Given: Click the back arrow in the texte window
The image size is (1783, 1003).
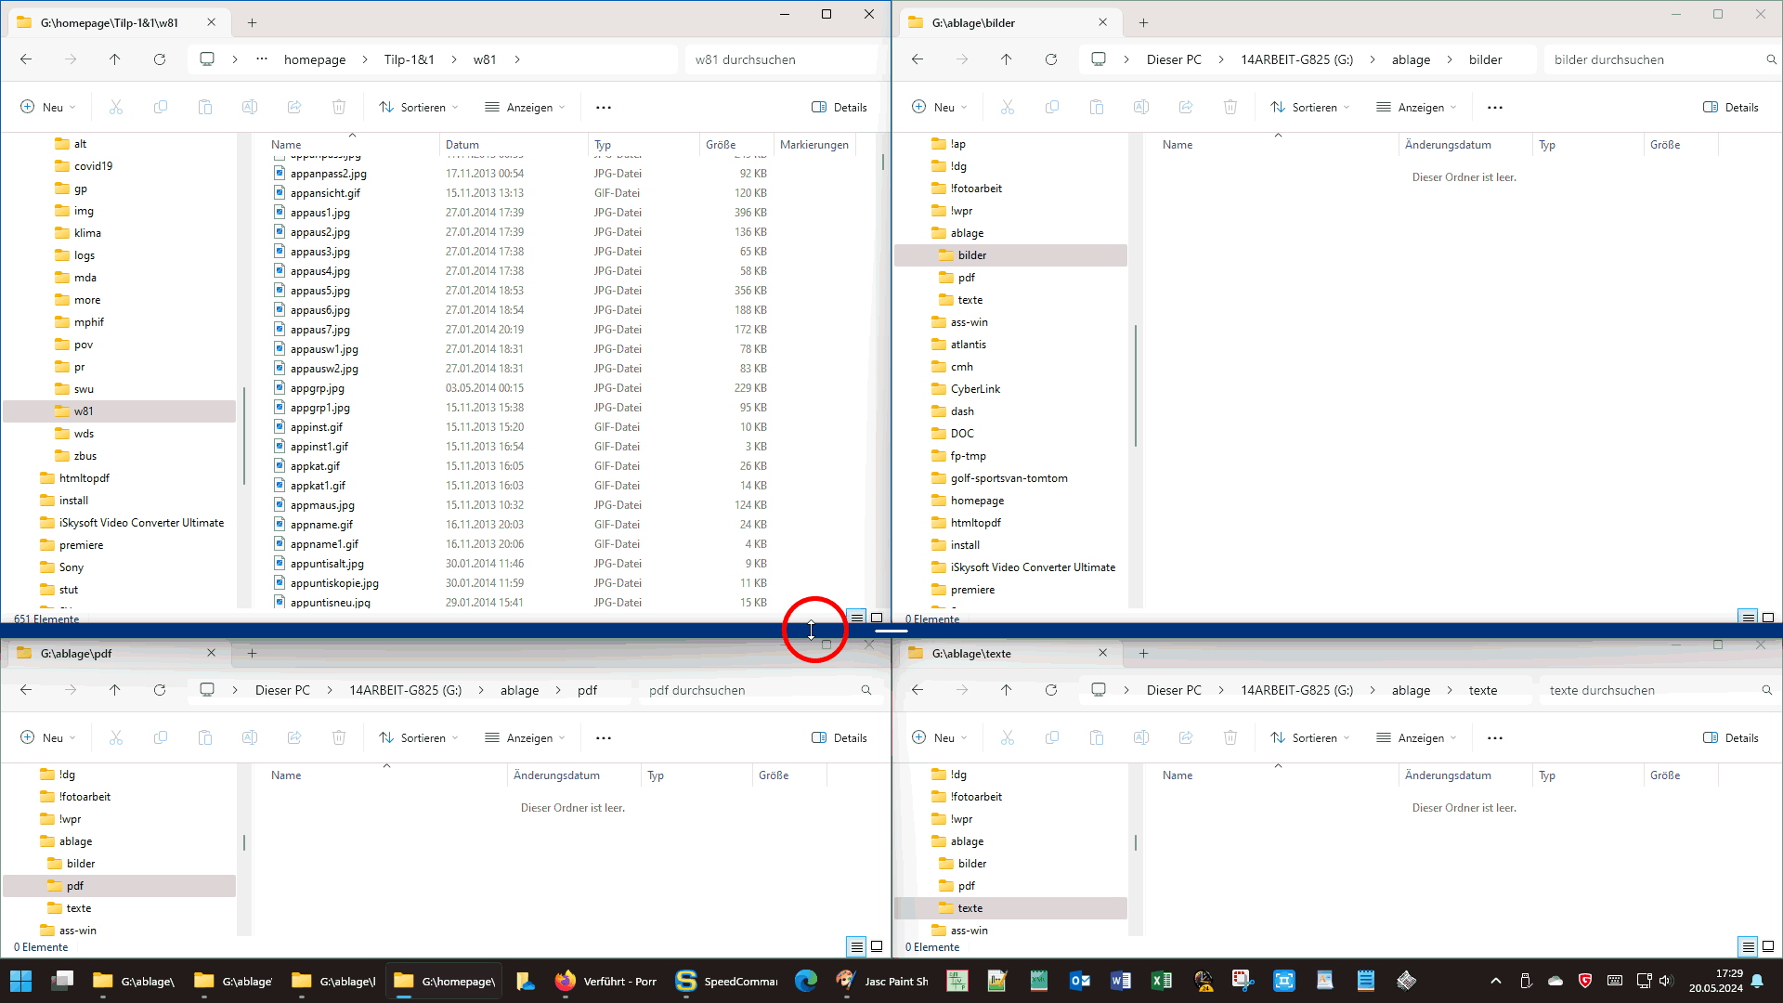Looking at the screenshot, I should coord(918,690).
